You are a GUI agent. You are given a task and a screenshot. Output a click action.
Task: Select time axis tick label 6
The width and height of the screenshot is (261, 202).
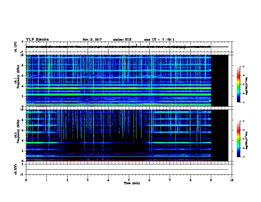coord(149,180)
